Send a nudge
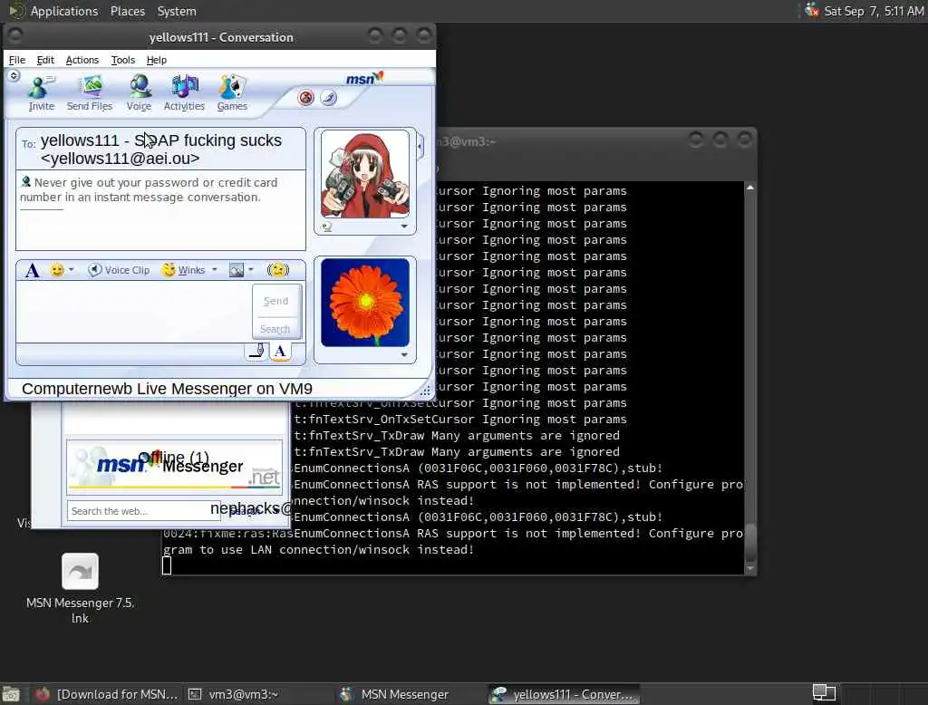The image size is (928, 705). pyautogui.click(x=277, y=270)
